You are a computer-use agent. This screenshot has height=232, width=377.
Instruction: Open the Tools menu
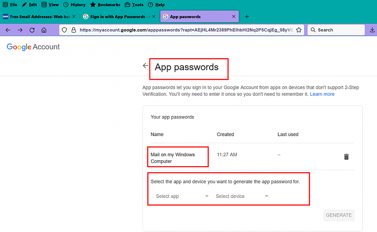pos(134,5)
